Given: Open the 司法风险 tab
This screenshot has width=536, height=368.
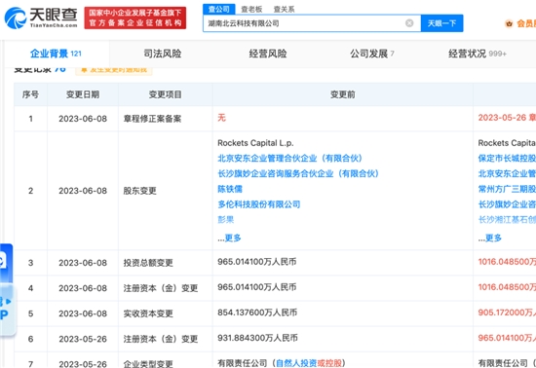Looking at the screenshot, I should coord(163,54).
